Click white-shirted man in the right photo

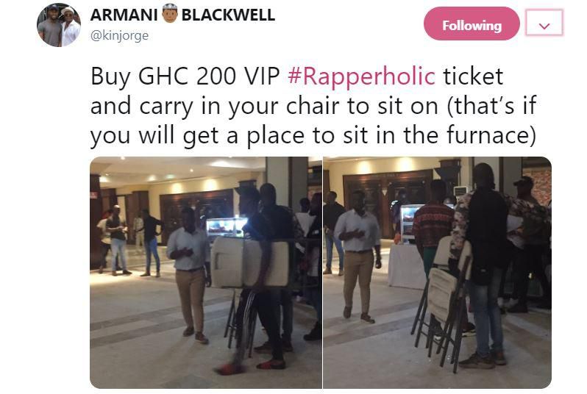point(357,257)
